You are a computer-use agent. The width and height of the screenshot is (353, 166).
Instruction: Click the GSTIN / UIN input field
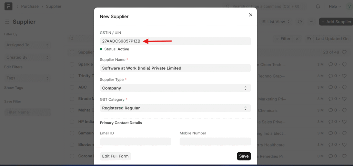(175, 41)
